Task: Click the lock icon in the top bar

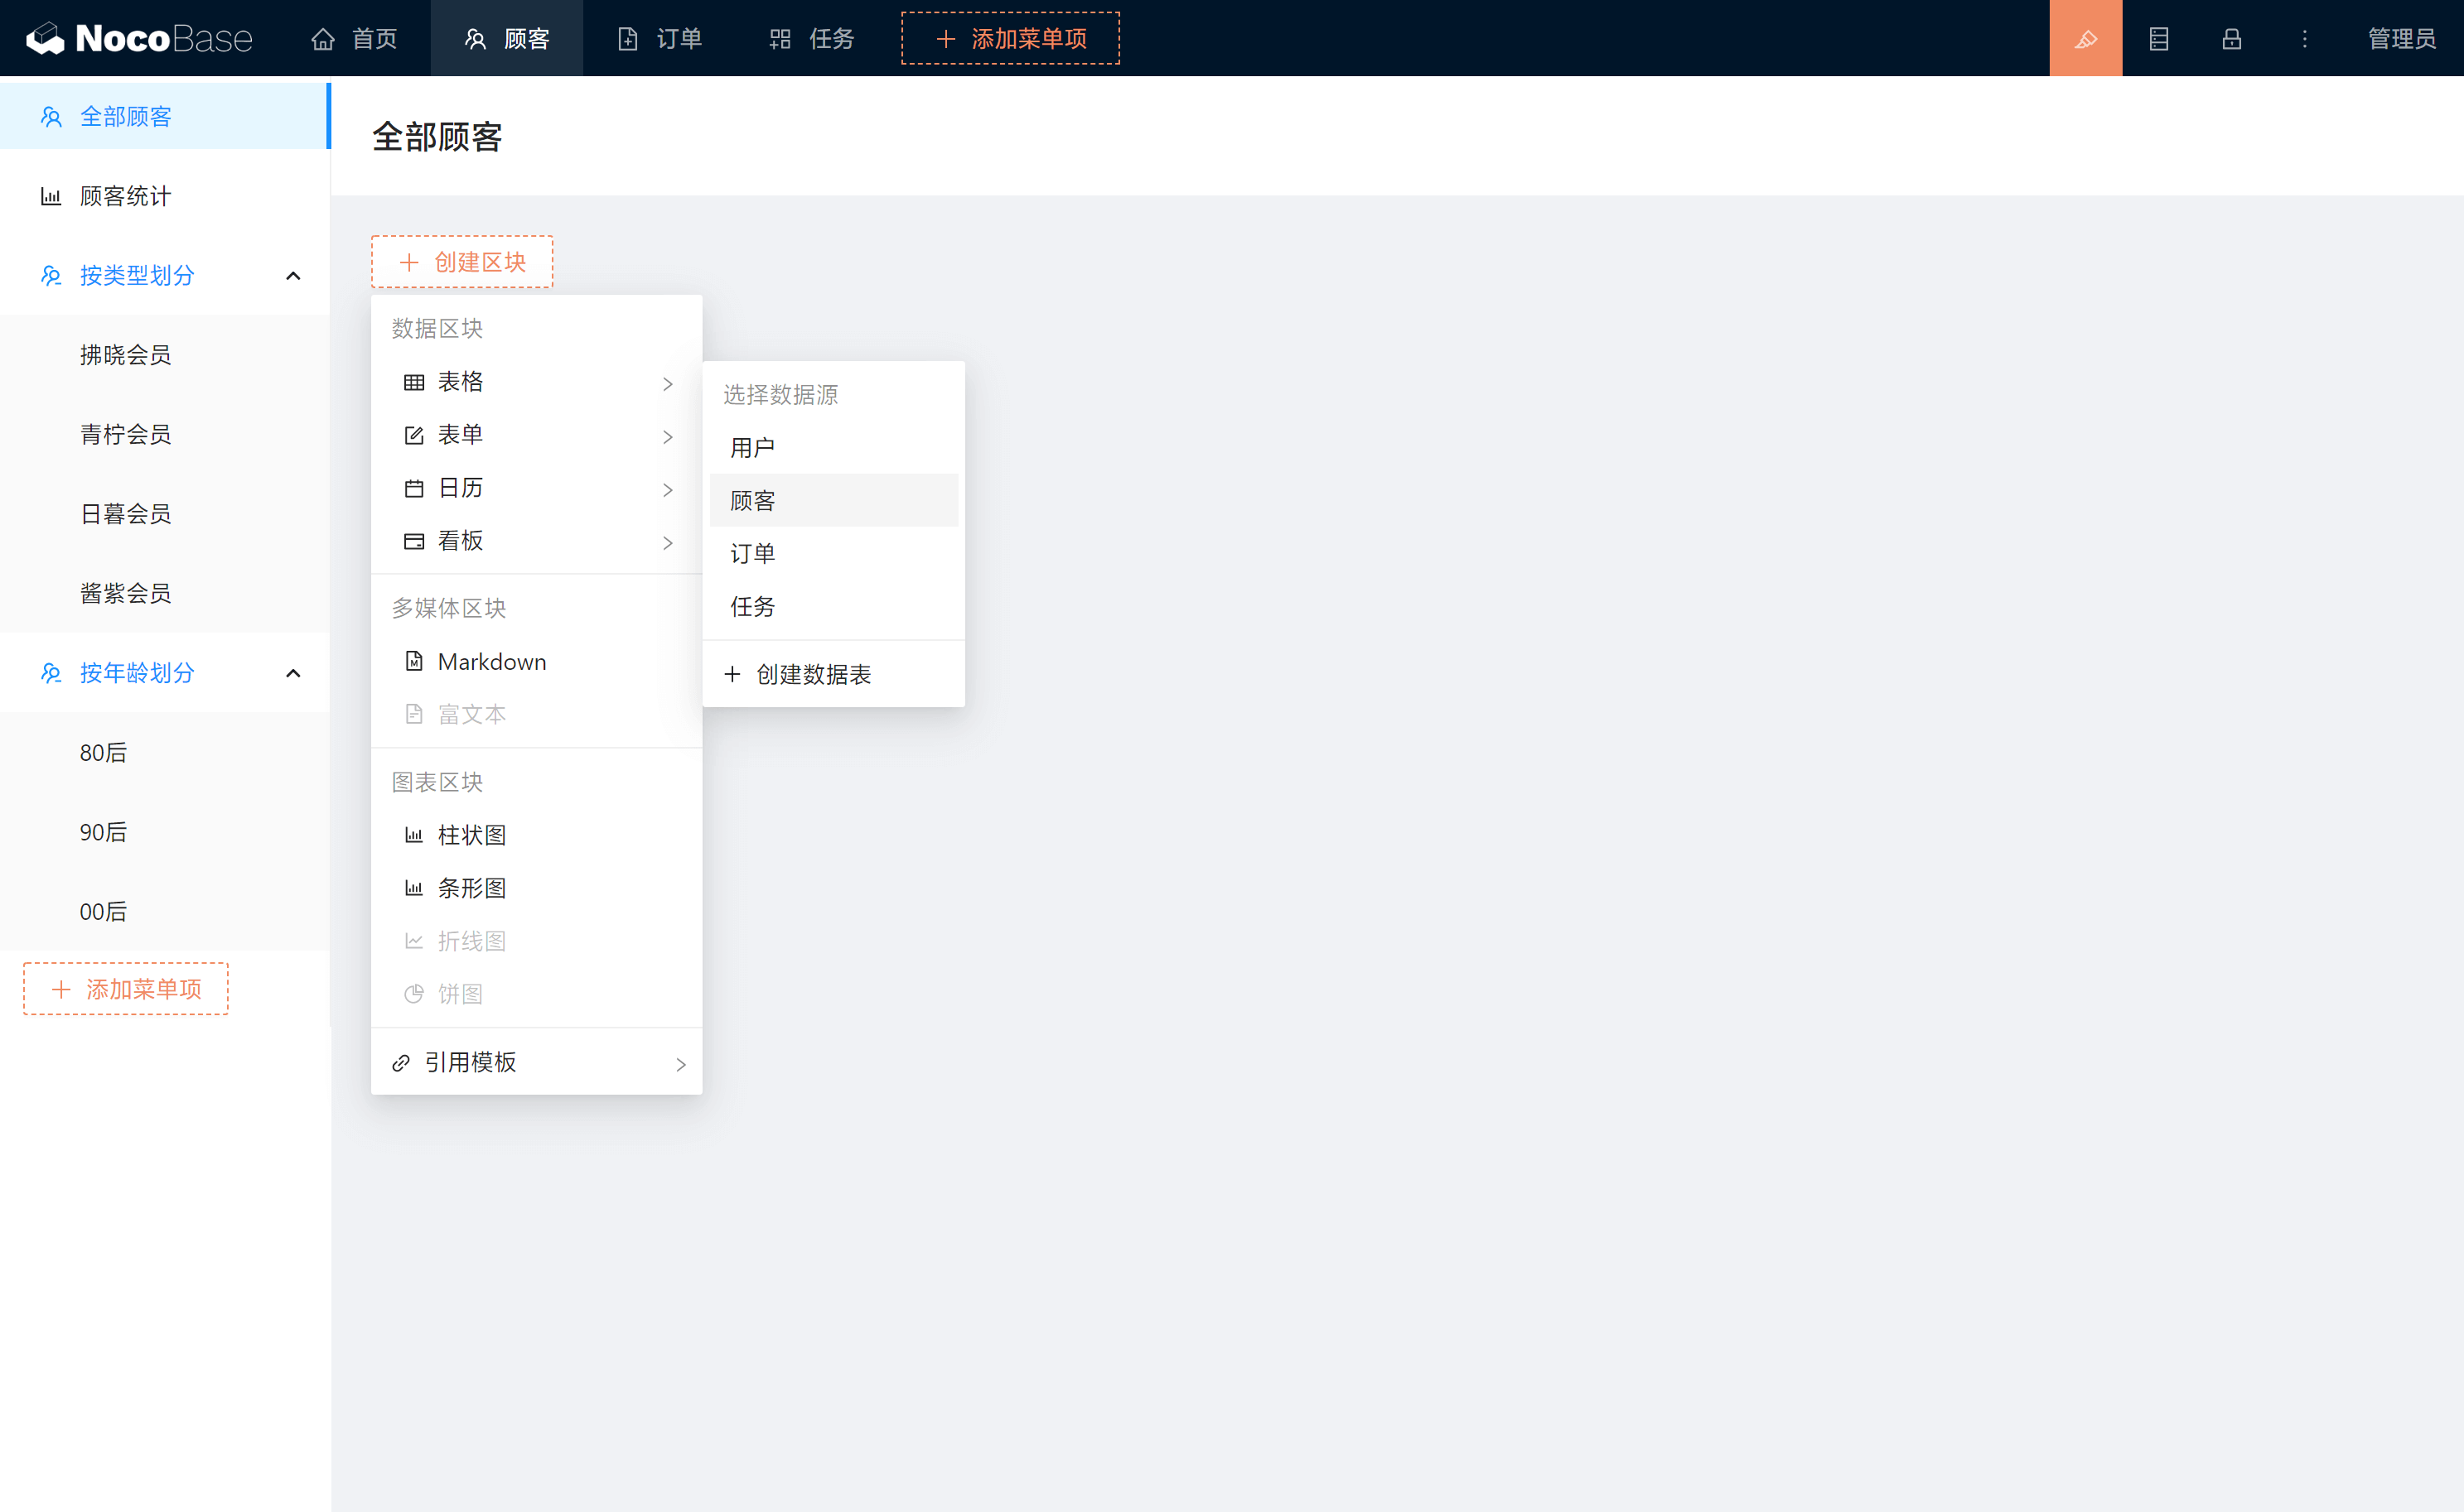Action: (x=2231, y=38)
